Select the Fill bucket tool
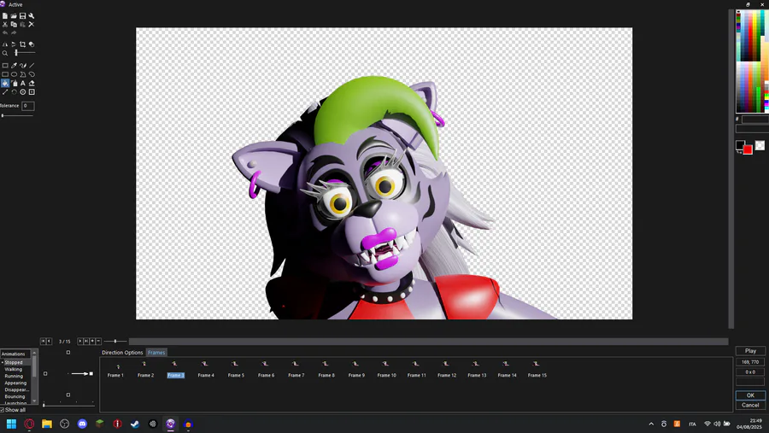This screenshot has height=433, width=769. click(5, 84)
